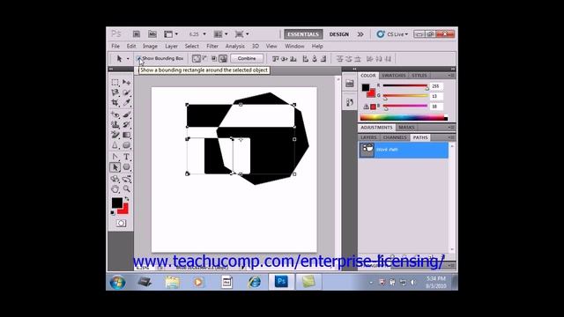The width and height of the screenshot is (564, 317).
Task: Choose Exclude overlapping shape areas mode
Action: [223, 59]
